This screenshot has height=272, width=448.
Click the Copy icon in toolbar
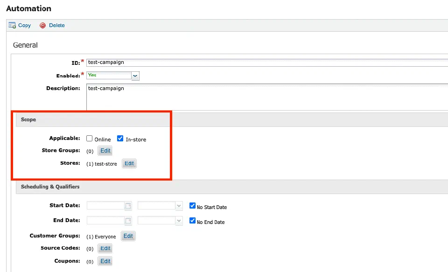tap(12, 26)
